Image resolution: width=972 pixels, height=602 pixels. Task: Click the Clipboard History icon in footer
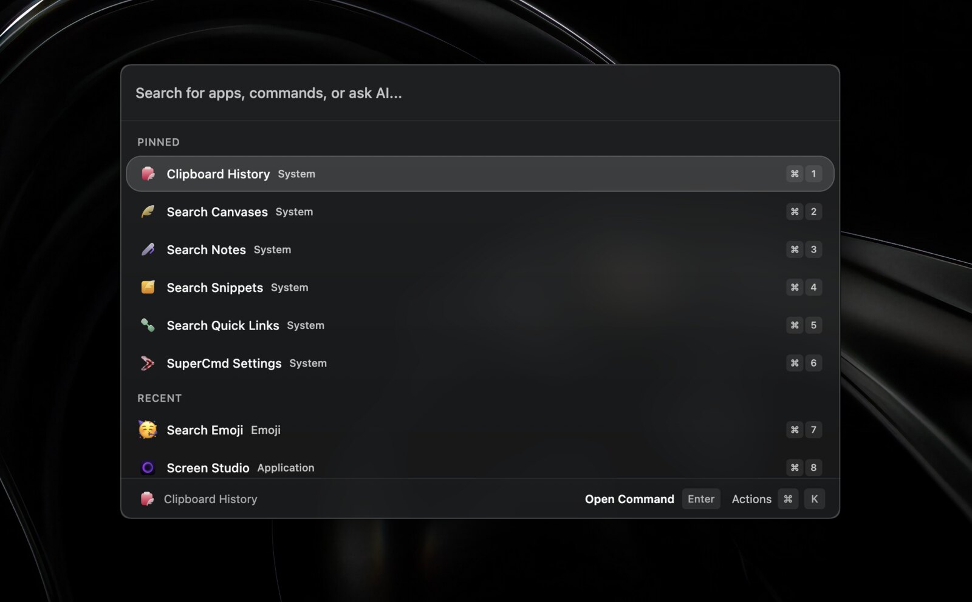tap(147, 499)
